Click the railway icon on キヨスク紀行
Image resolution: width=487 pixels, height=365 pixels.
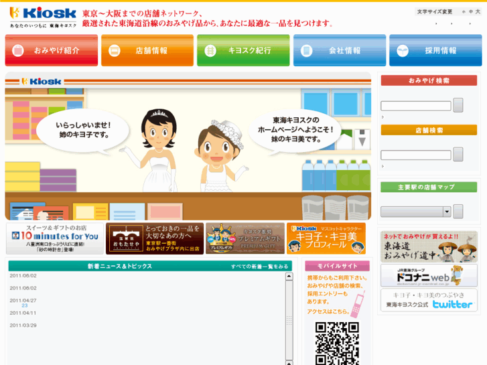pyautogui.click(x=210, y=51)
